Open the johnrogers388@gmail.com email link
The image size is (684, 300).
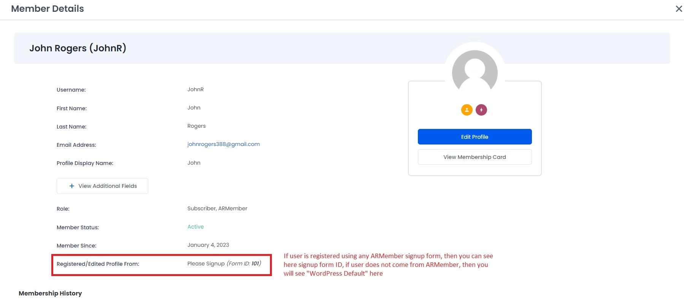[224, 144]
